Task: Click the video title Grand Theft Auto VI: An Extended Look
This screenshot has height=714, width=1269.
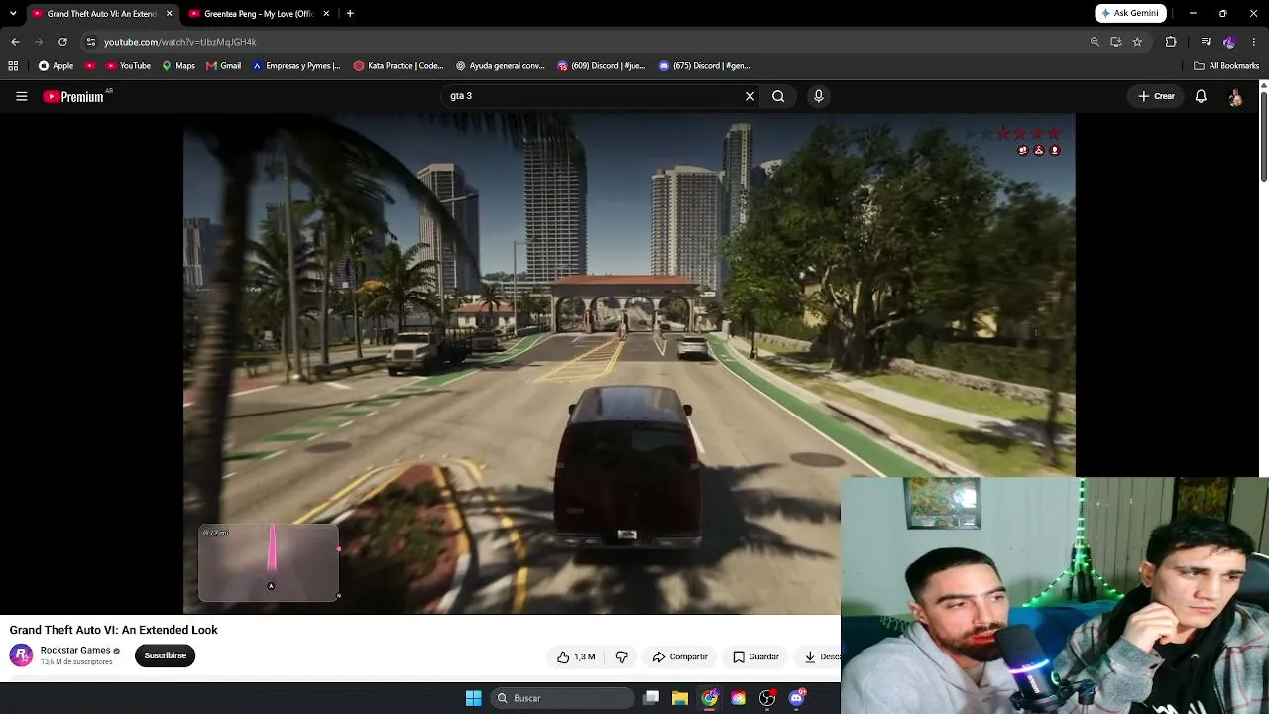Action: (x=113, y=630)
